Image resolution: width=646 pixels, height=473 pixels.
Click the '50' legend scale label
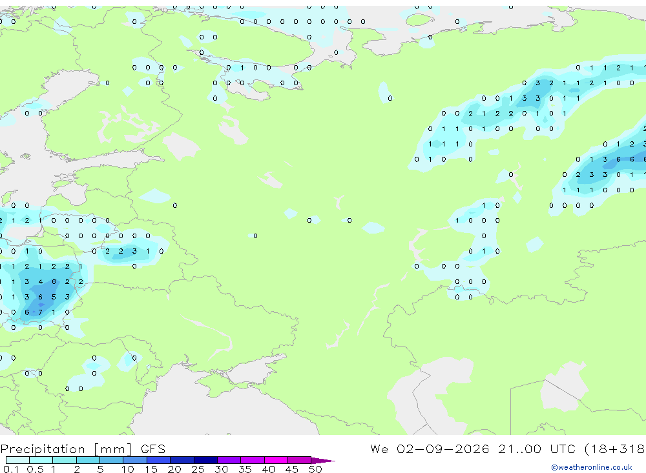[x=315, y=469]
